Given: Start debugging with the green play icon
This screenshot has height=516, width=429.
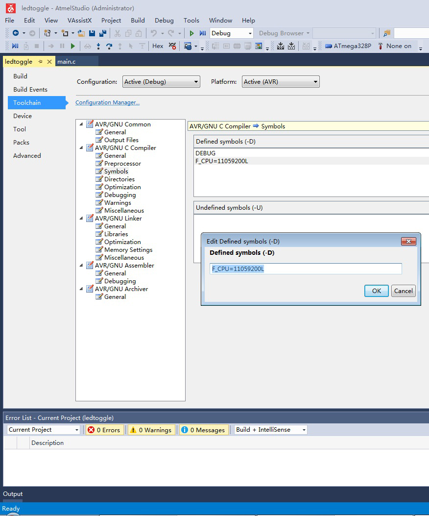Looking at the screenshot, I should click(192, 33).
